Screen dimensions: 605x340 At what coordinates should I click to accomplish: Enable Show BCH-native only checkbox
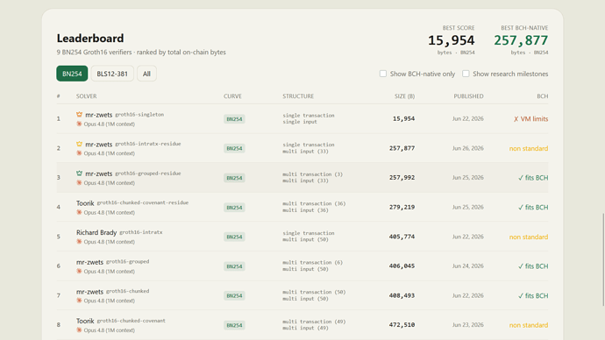383,74
